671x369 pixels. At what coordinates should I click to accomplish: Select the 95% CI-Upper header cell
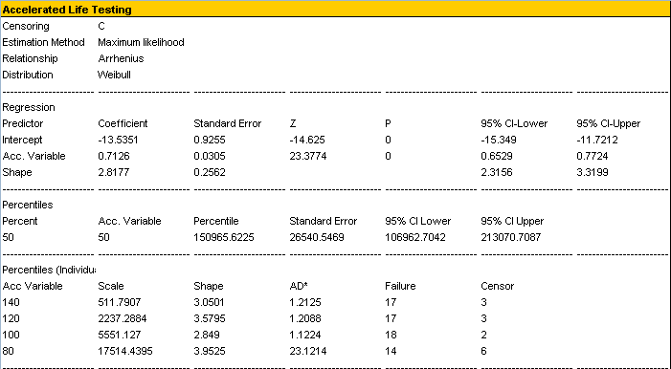[608, 123]
